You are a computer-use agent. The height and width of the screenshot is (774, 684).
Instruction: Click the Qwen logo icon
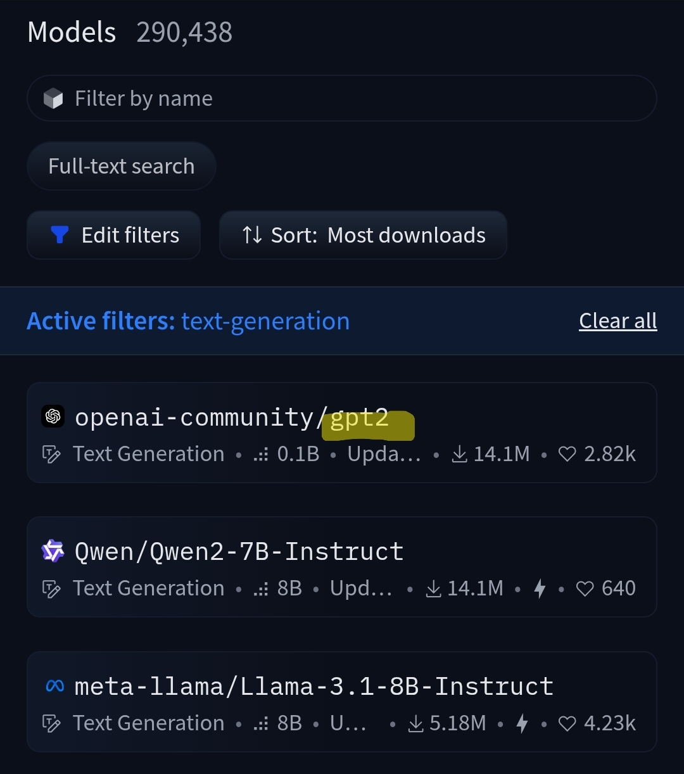tap(53, 552)
